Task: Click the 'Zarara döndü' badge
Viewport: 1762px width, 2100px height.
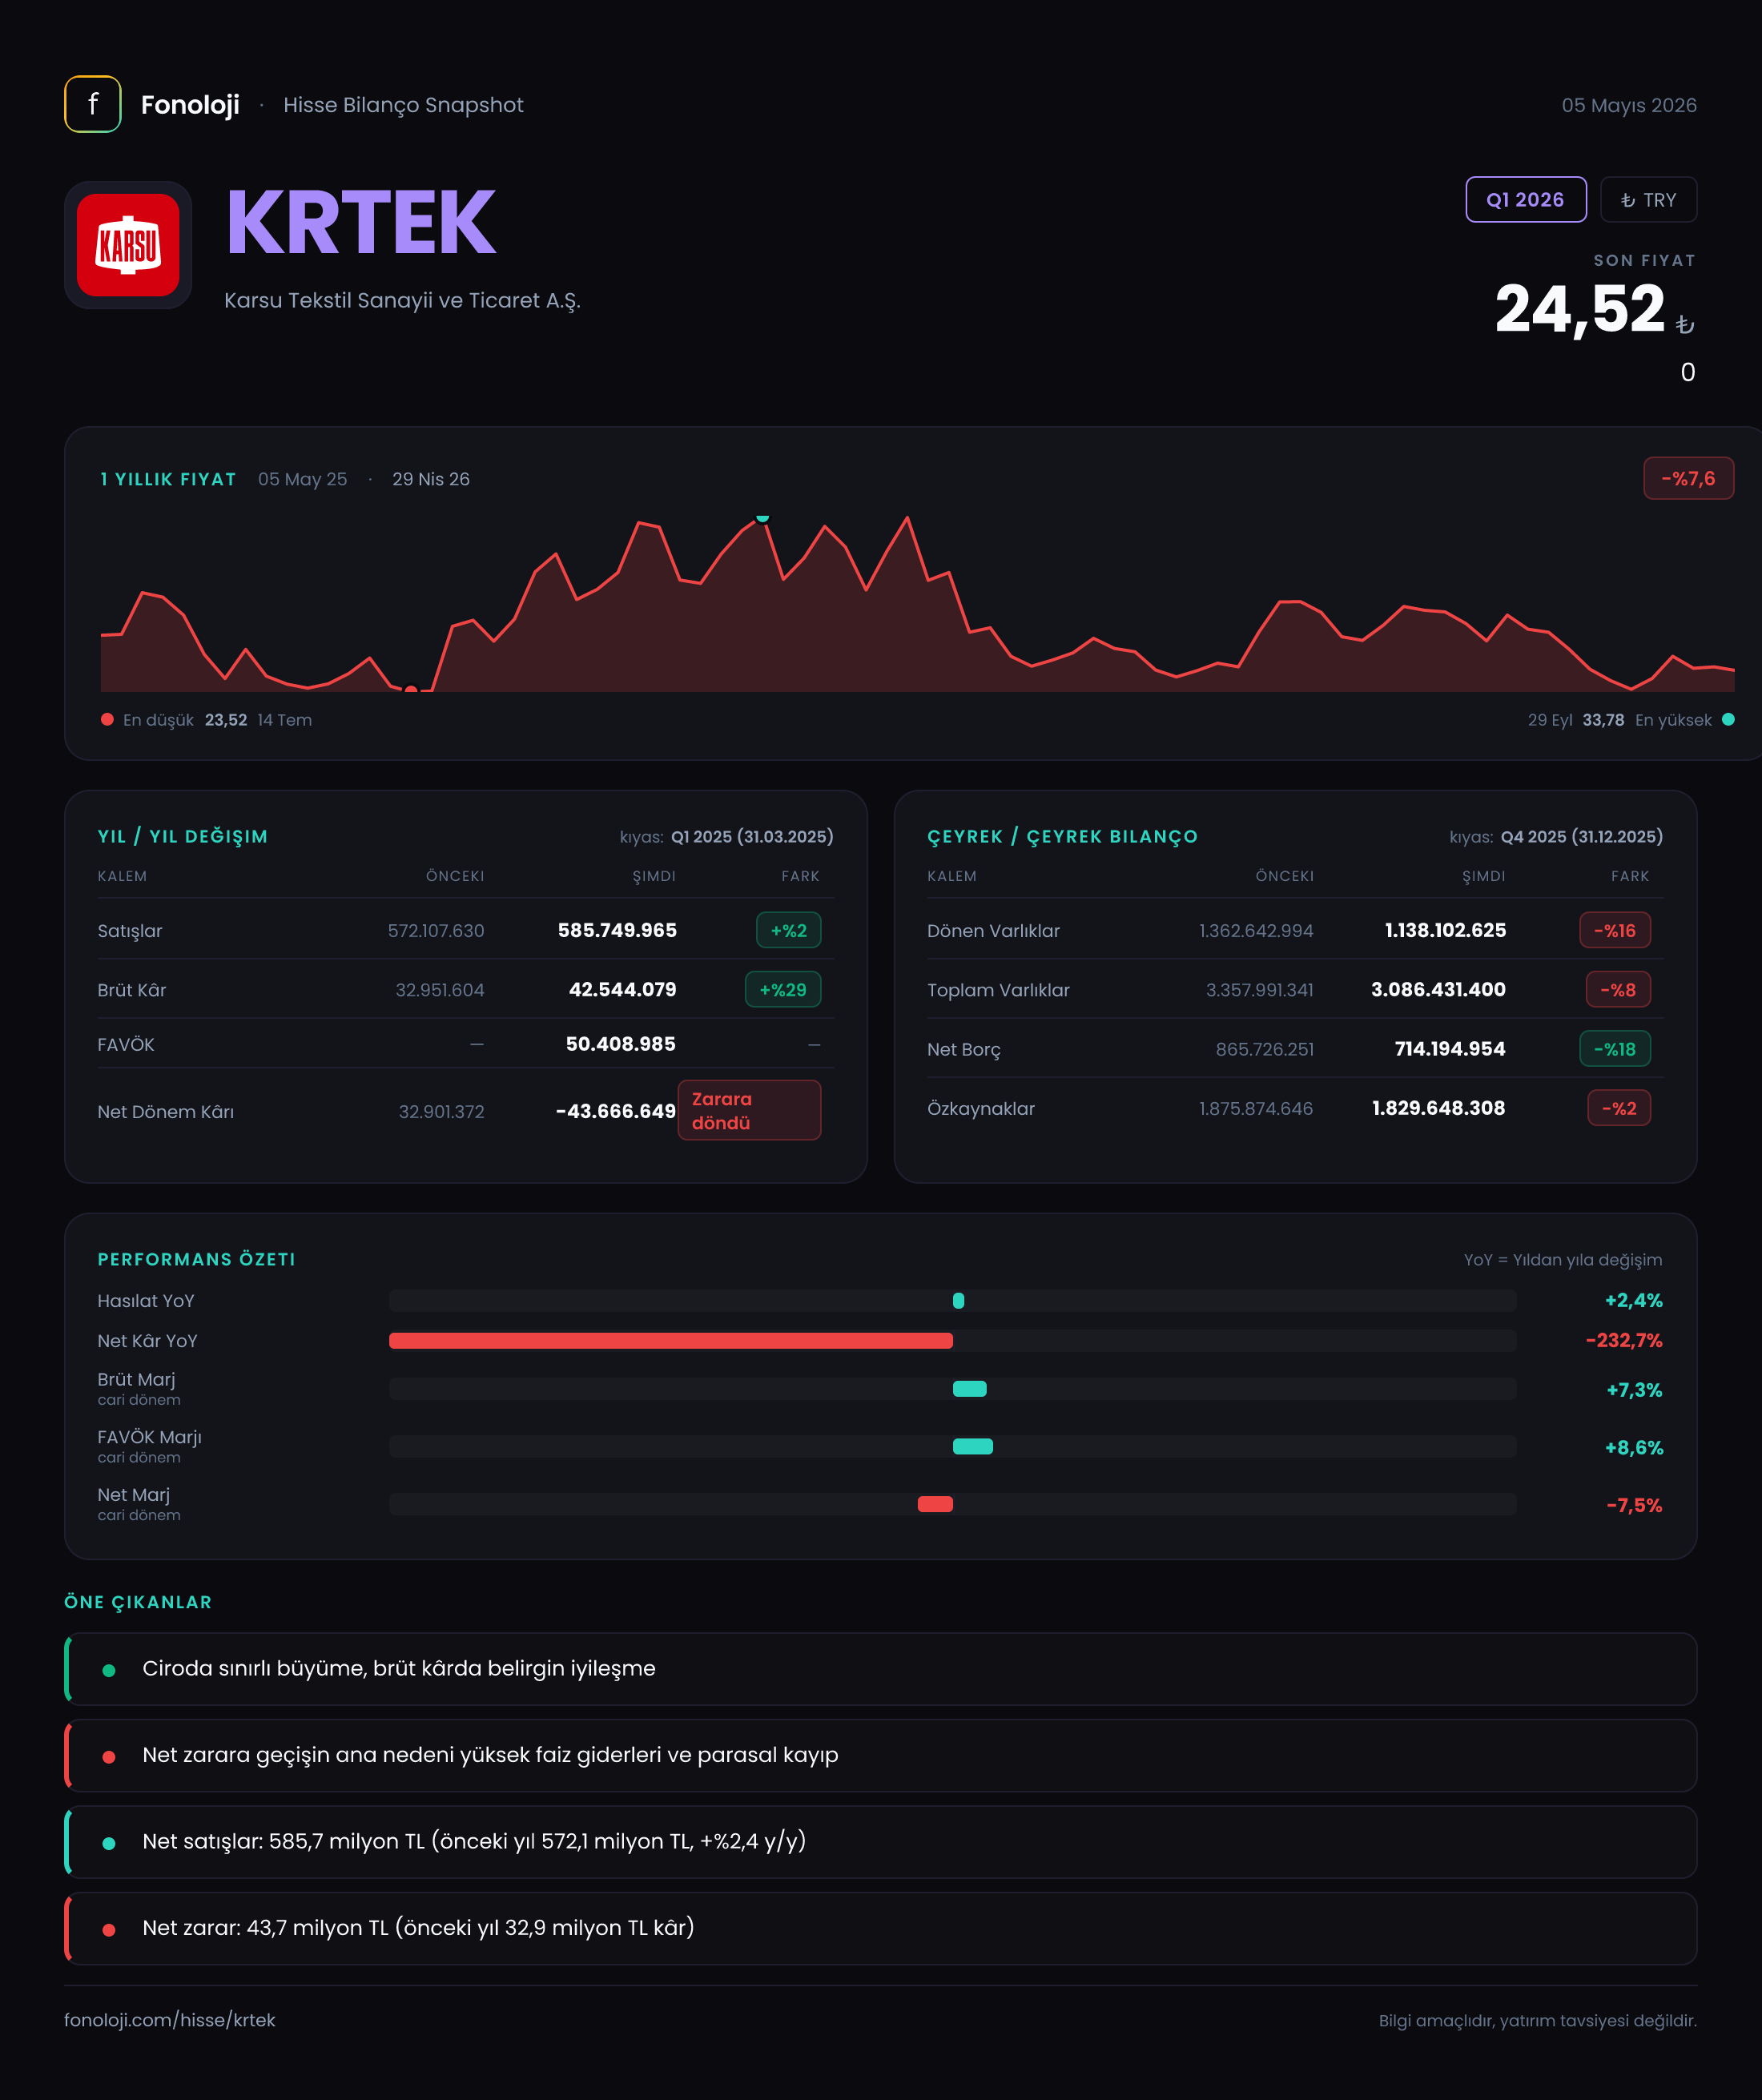Action: click(749, 1110)
